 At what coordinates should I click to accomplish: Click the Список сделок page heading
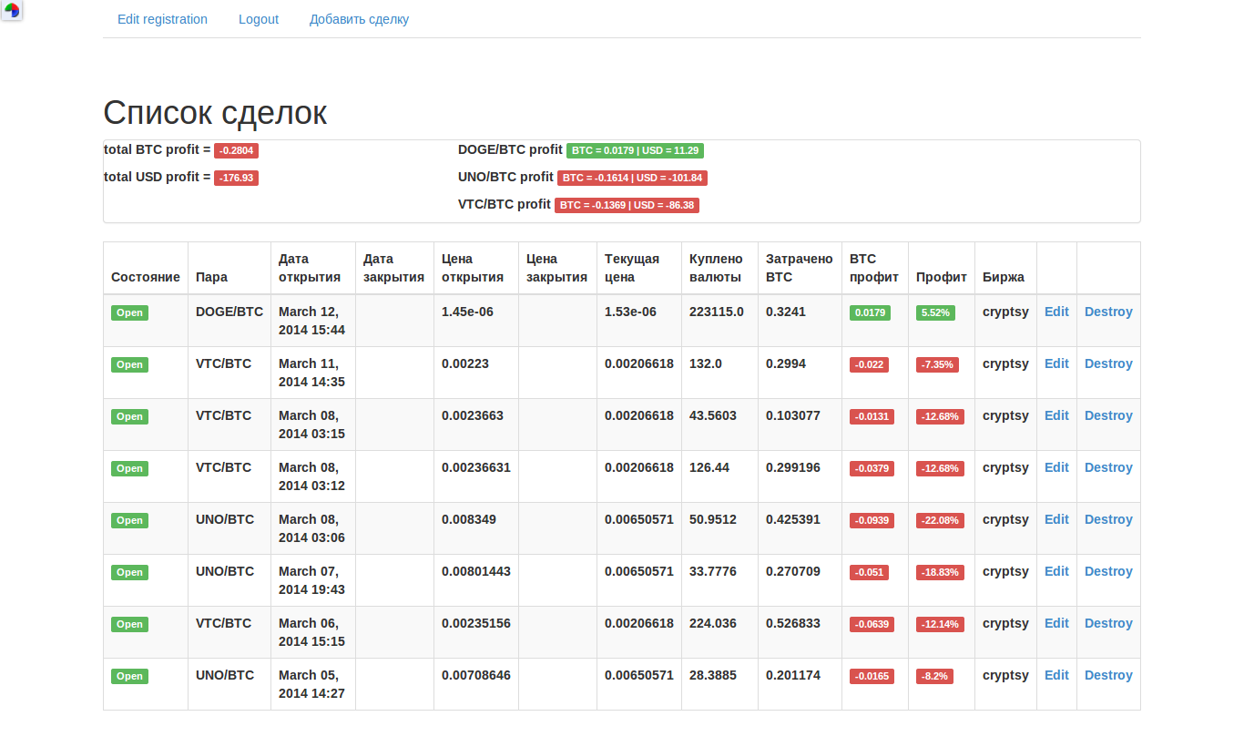[x=215, y=113]
